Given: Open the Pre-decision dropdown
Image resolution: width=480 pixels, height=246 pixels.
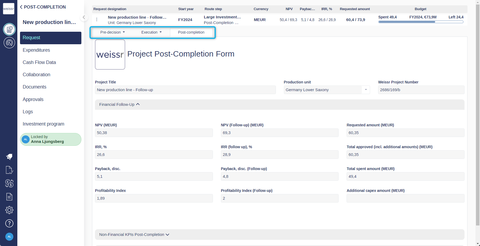Looking at the screenshot, I should point(112,32).
